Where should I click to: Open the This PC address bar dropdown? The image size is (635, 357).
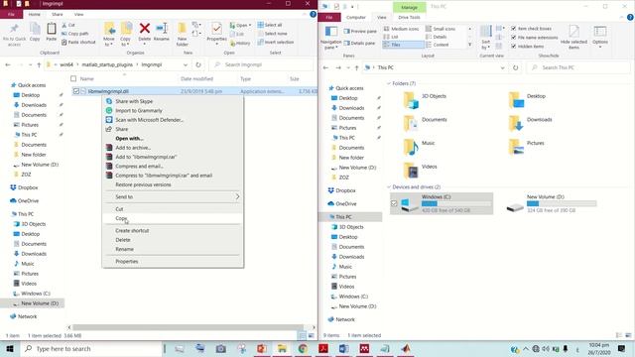(x=503, y=67)
